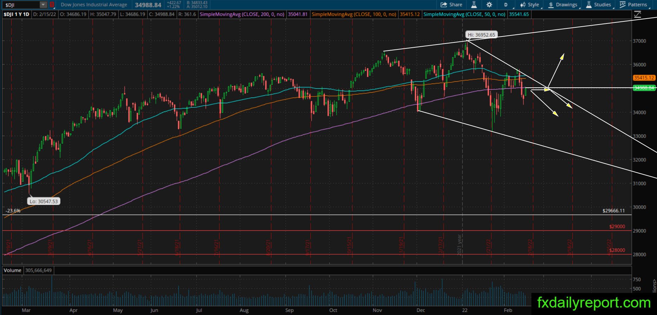Click the open value O: 34686.19

[73, 14]
